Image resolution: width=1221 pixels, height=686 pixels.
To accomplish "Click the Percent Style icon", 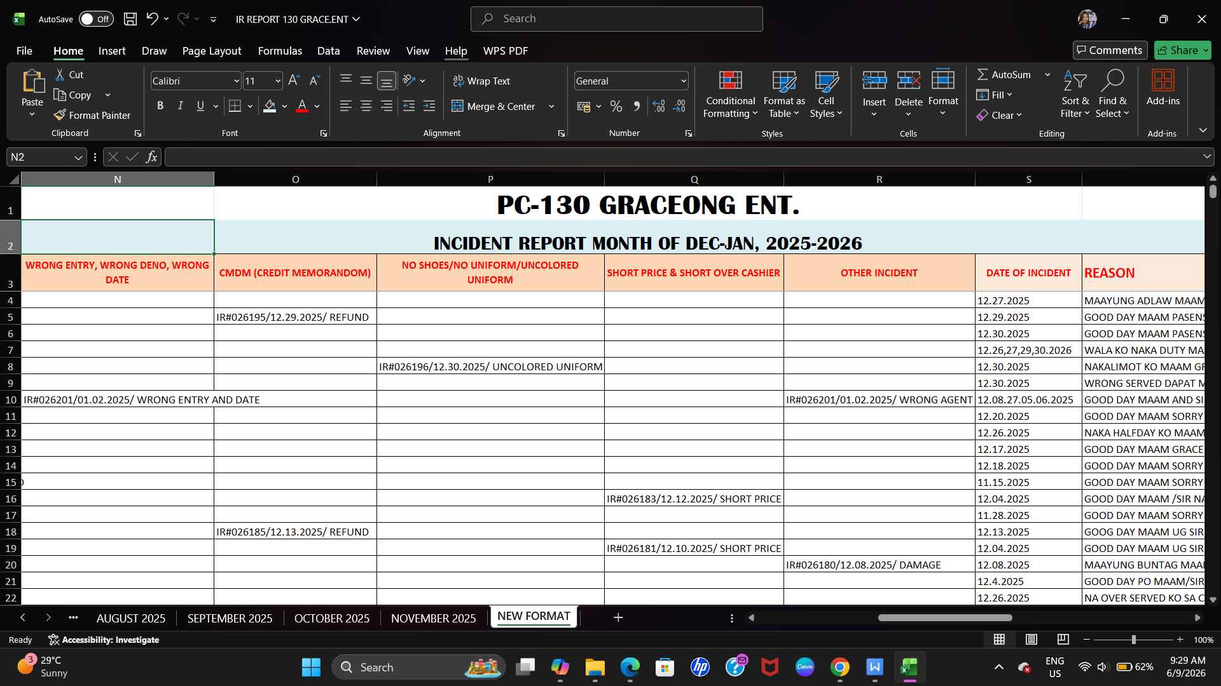I will coord(616,106).
